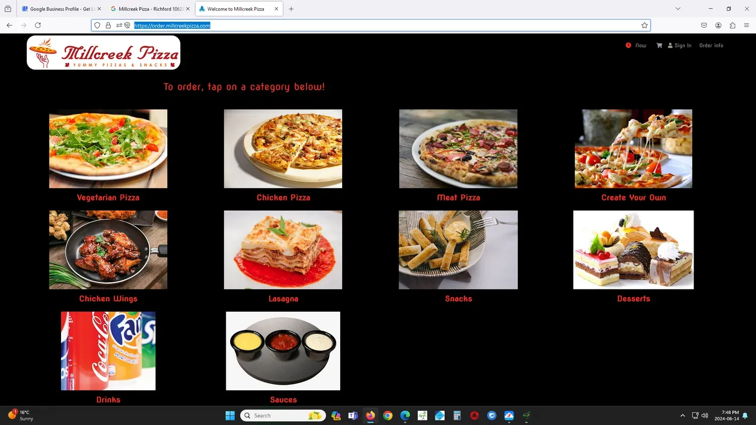Click the Create Your Own pizza photo
Screen dimensions: 756x425
coord(634,149)
